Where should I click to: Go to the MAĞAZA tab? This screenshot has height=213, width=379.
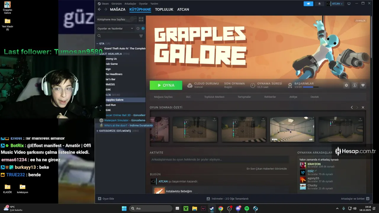[x=118, y=9]
